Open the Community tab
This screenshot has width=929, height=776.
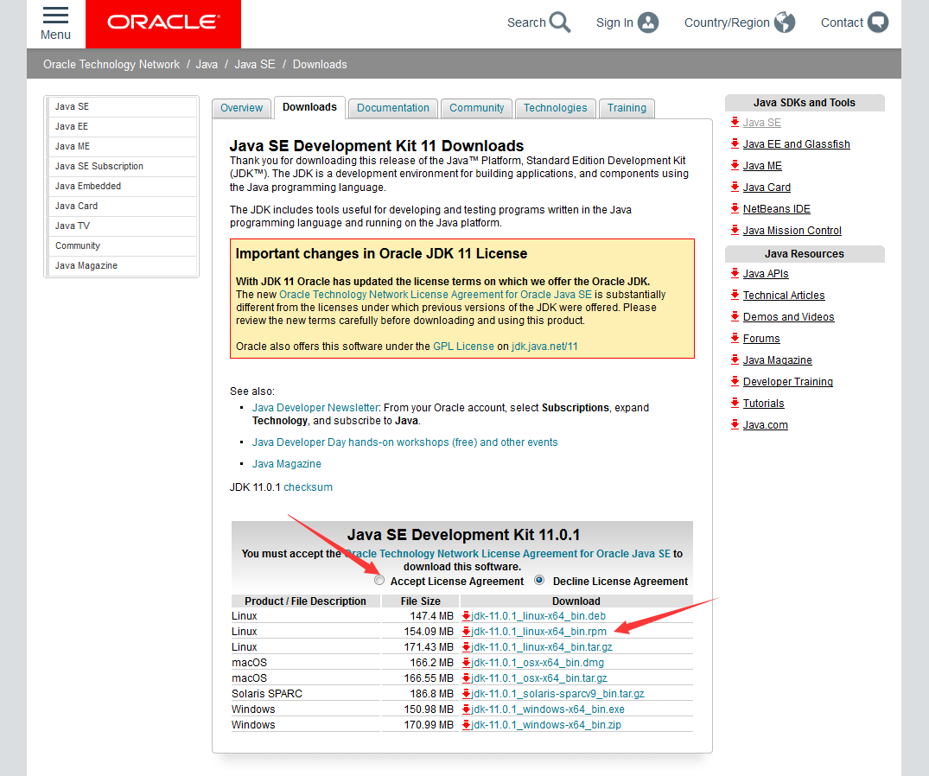click(x=476, y=108)
